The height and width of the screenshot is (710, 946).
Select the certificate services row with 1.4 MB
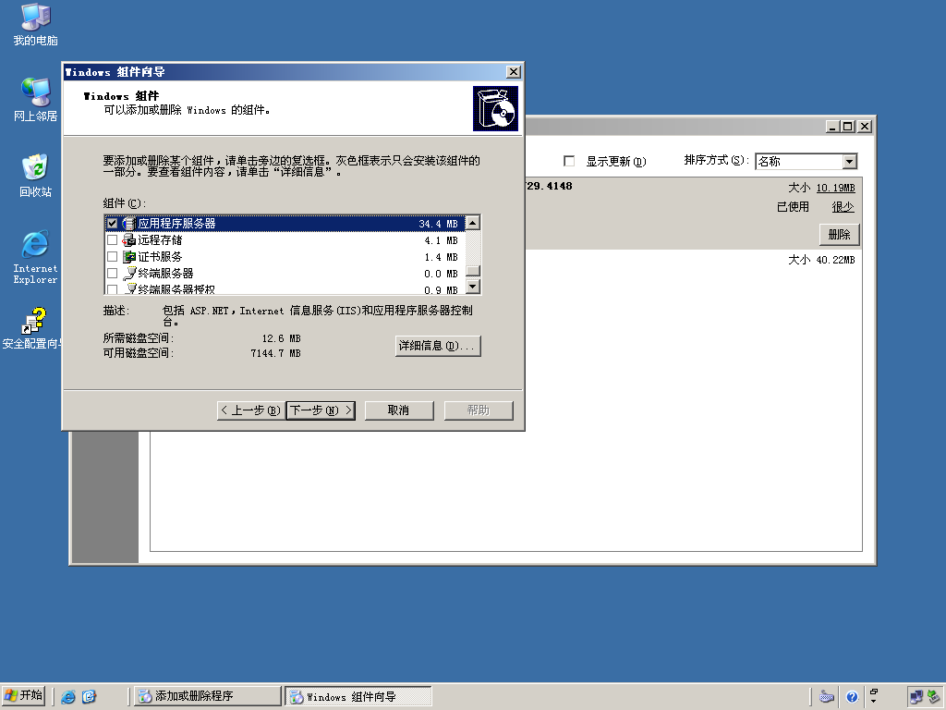click(x=285, y=257)
